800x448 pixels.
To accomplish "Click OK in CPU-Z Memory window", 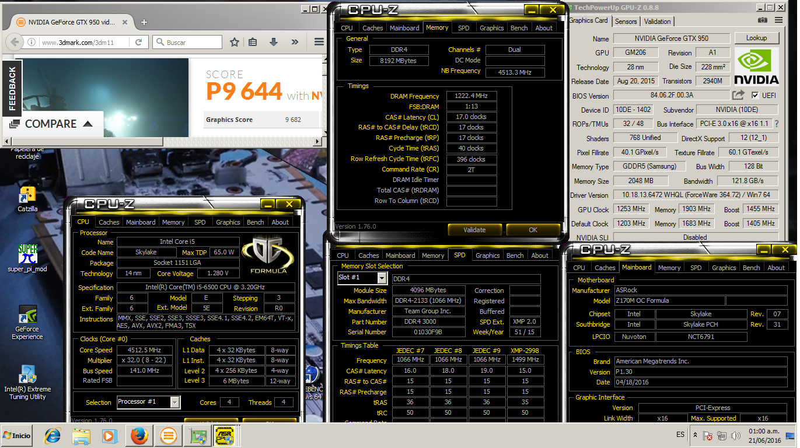I will pyautogui.click(x=533, y=230).
